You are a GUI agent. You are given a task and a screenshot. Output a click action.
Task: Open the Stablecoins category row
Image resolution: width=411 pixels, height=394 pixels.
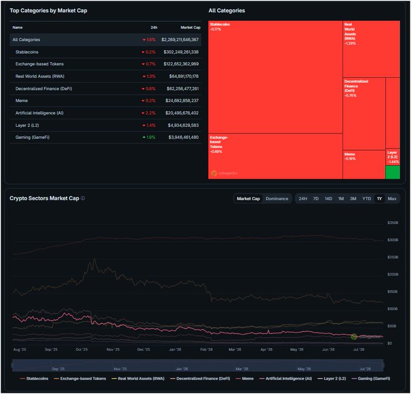[105, 52]
